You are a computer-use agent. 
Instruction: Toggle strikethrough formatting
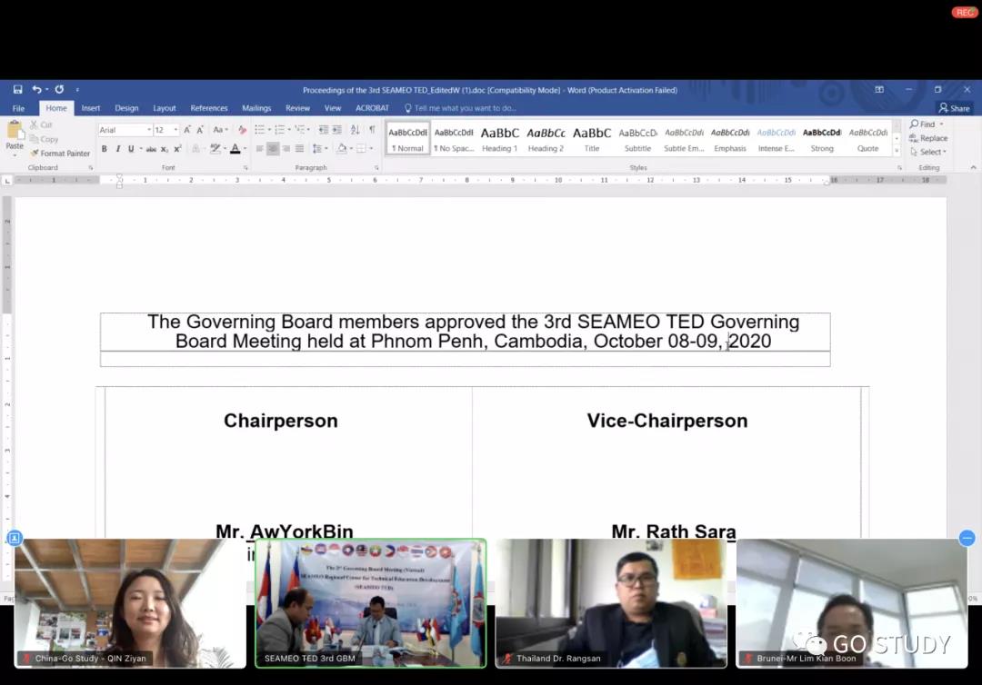coord(151,149)
